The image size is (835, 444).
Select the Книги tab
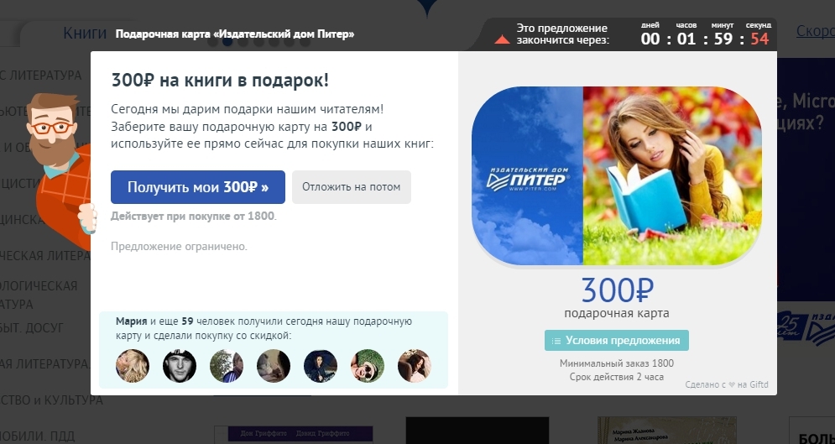click(x=85, y=33)
